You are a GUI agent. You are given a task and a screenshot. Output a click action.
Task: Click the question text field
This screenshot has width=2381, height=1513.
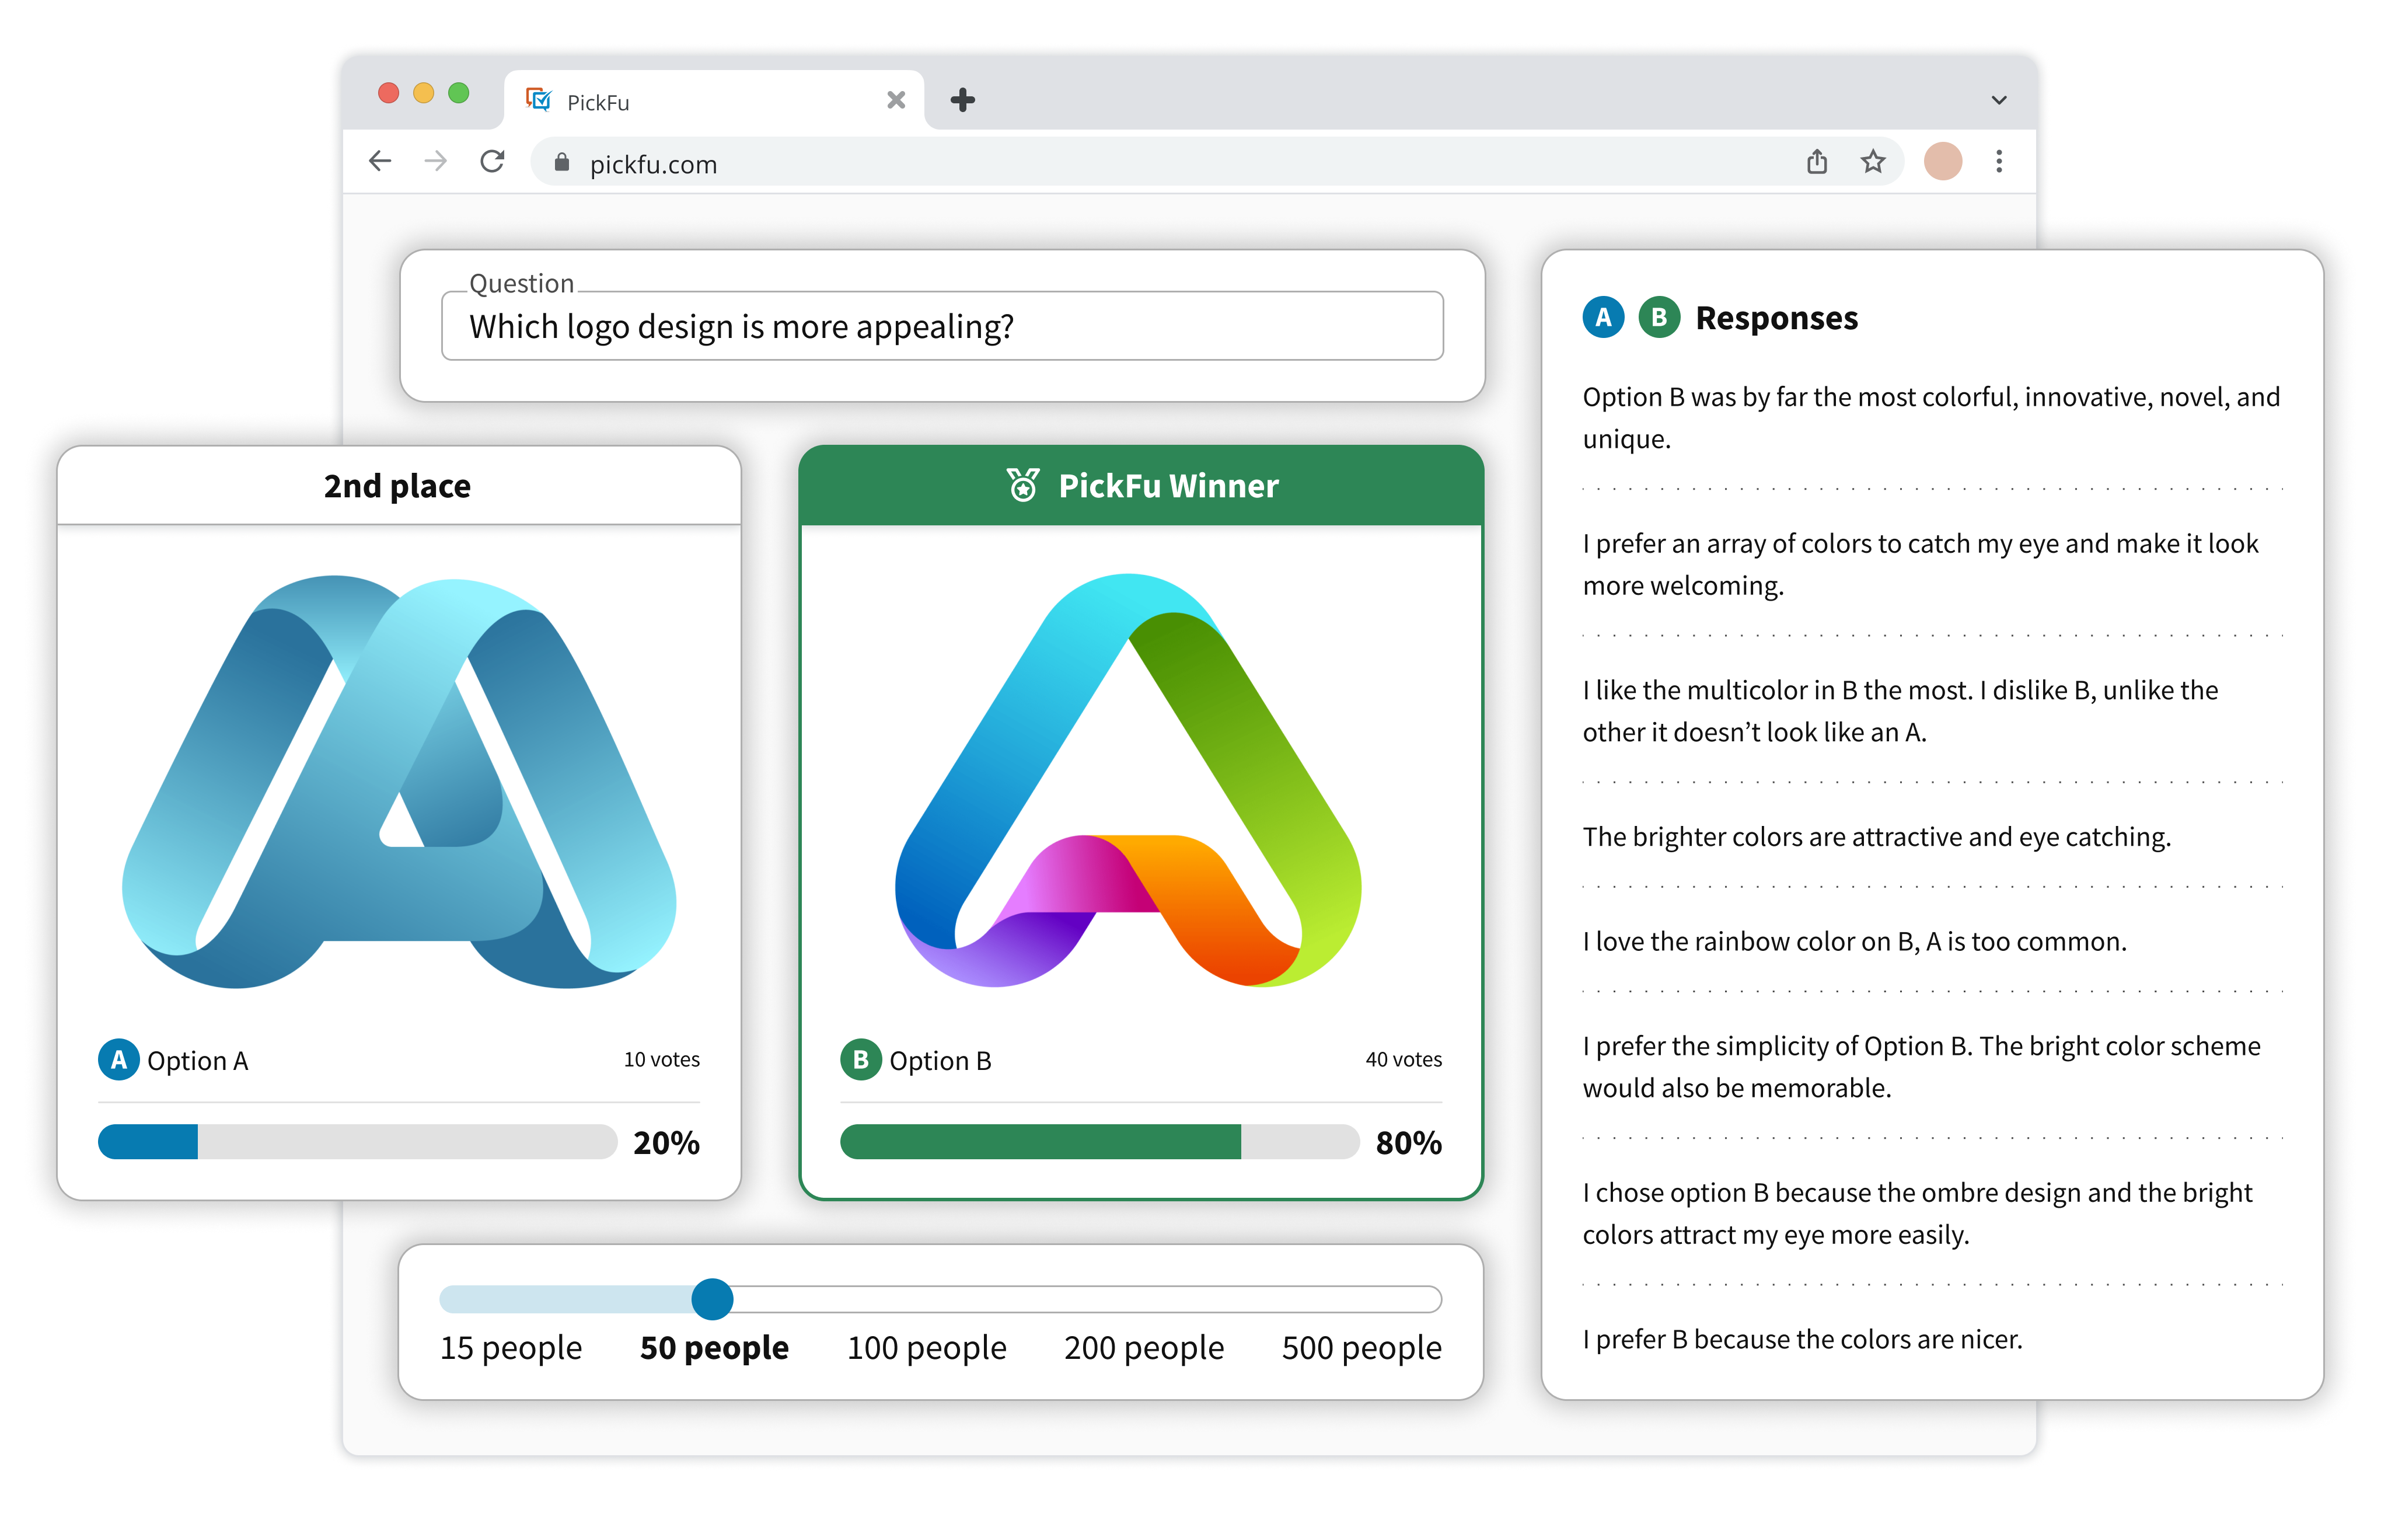(x=941, y=326)
